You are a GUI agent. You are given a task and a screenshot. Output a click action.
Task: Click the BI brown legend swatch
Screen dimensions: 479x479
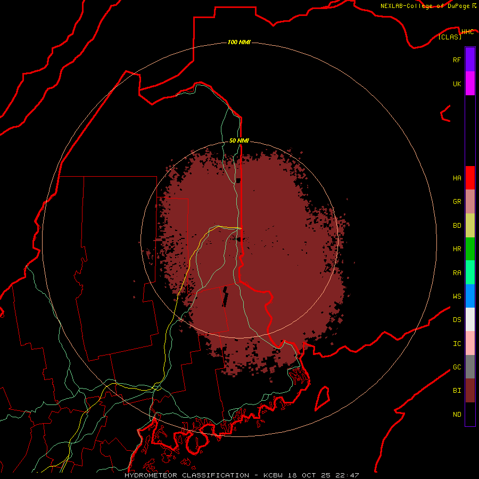click(x=470, y=391)
